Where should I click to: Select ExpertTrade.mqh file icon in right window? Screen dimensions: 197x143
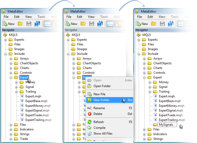click(155, 115)
